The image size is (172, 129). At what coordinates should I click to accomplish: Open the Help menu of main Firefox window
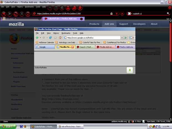pos(44,7)
